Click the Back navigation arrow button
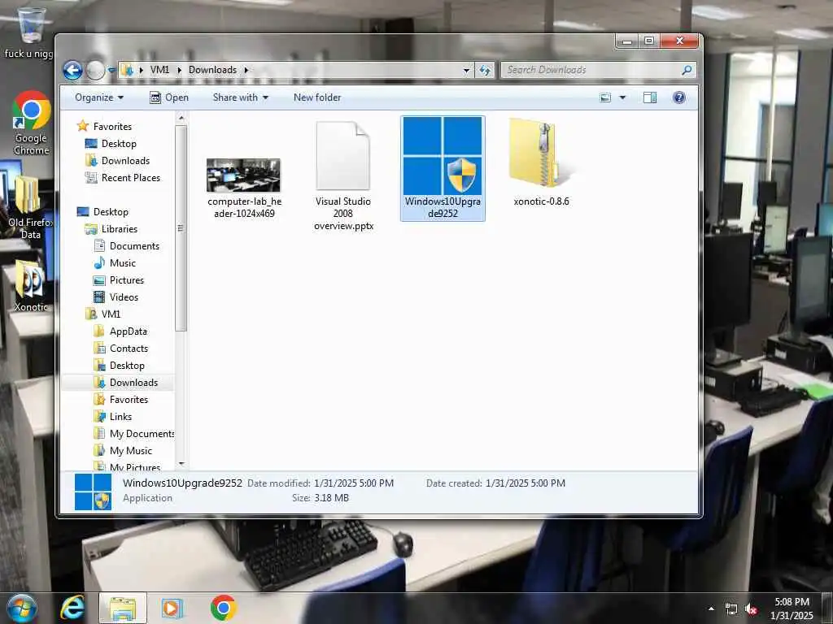 pos(72,70)
